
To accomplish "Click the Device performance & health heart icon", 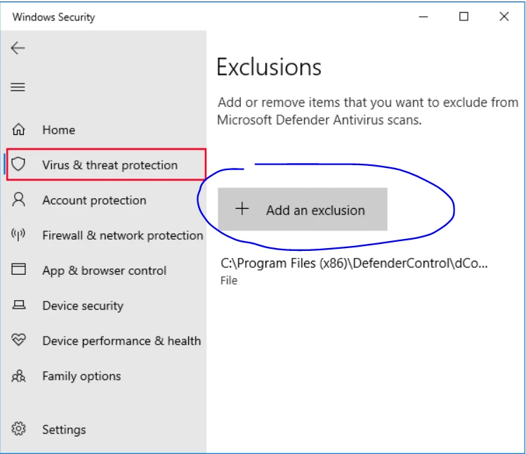I will [x=19, y=340].
